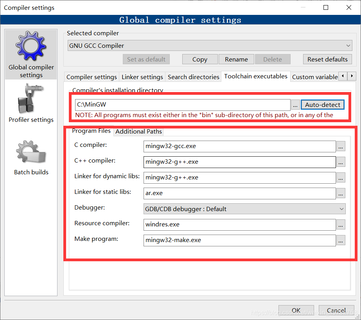This screenshot has width=361, height=320.
Task: Browse for the resource compiler executable
Action: pos(341,225)
